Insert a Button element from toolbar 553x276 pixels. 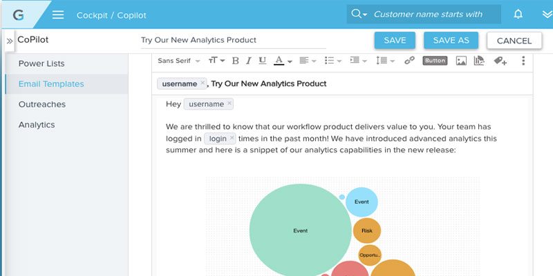(x=435, y=61)
